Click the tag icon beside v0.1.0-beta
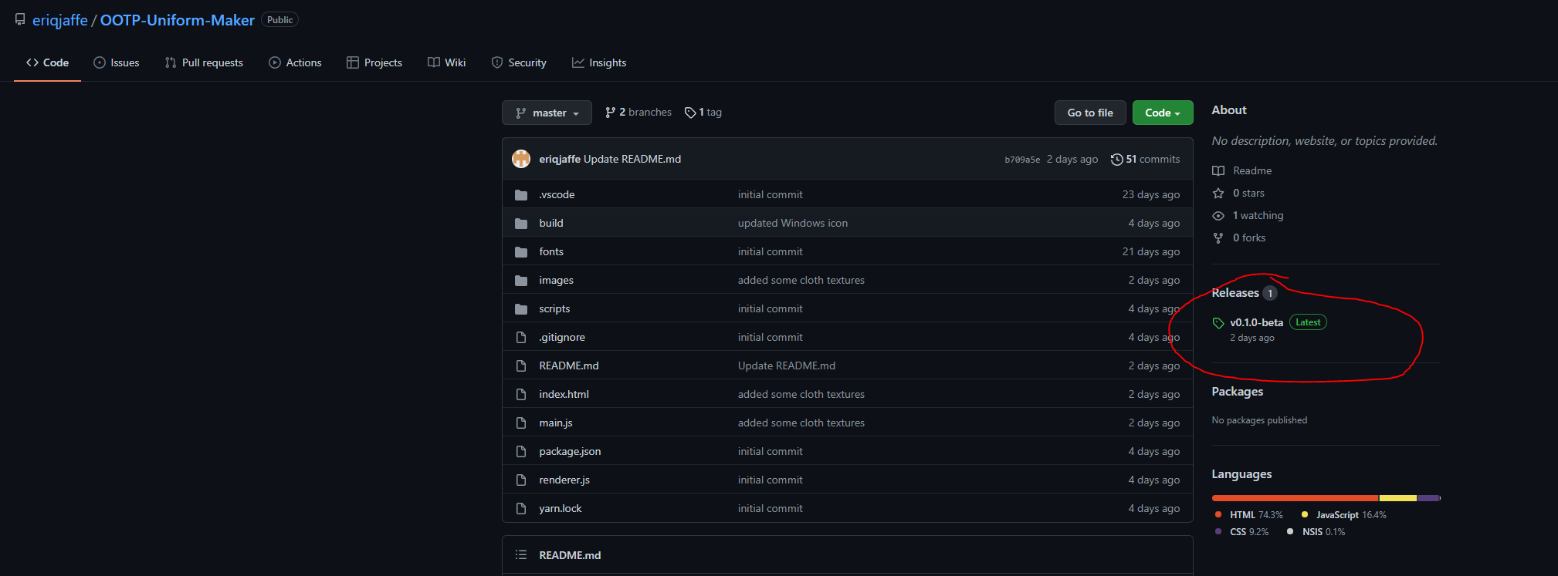 [1218, 323]
